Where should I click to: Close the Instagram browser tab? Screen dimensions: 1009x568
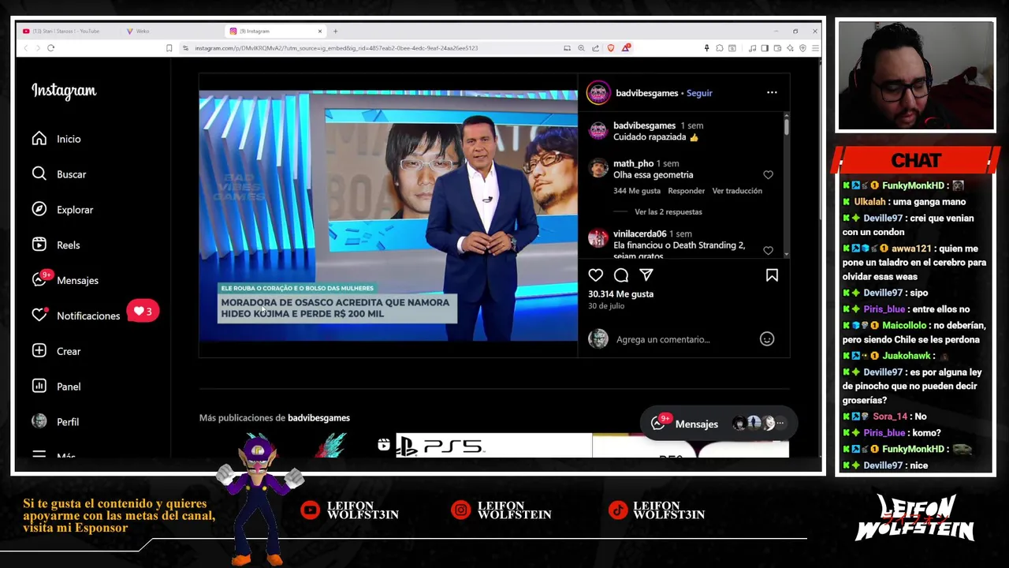(x=320, y=31)
